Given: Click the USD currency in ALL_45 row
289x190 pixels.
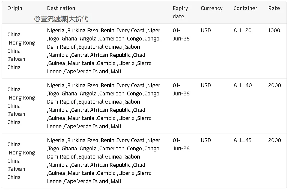Looking at the screenshot, I should point(206,140).
